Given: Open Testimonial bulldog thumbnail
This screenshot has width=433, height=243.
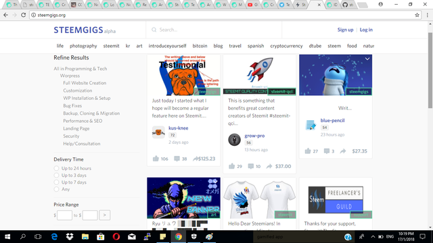Looking at the screenshot, I should coord(183,75).
